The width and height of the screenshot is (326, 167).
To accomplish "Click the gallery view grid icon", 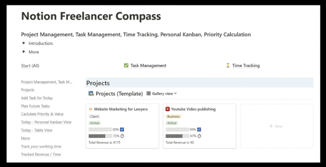I will pyautogui.click(x=148, y=93).
